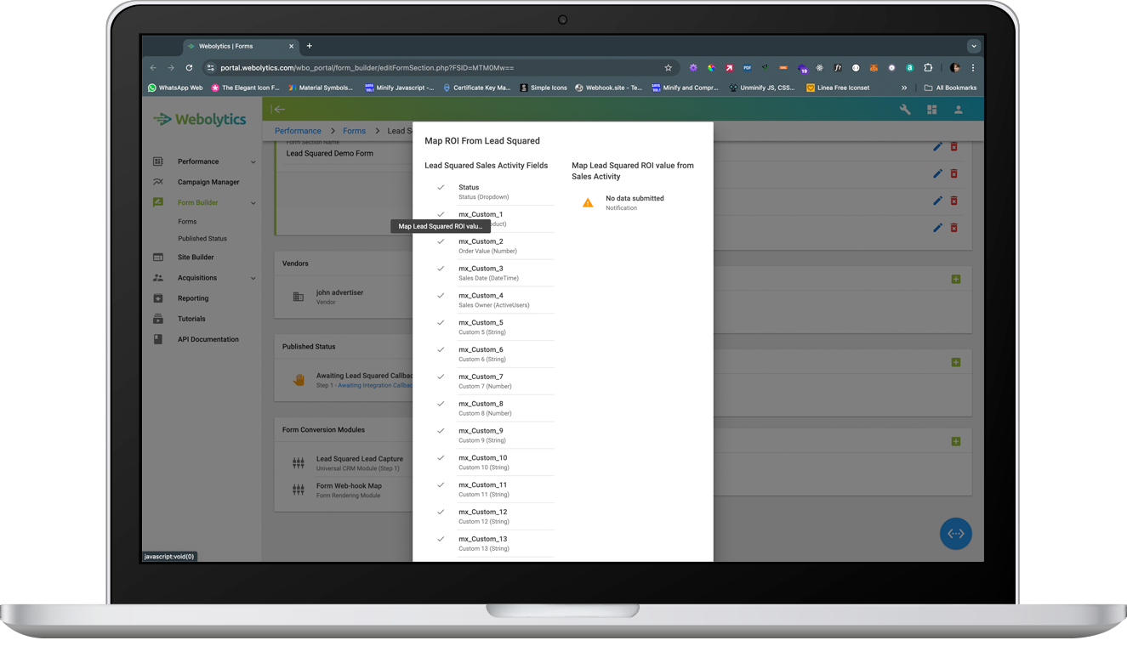This screenshot has height=663, width=1127.
Task: Click the green plus icon beside Vendors row
Action: tap(956, 278)
